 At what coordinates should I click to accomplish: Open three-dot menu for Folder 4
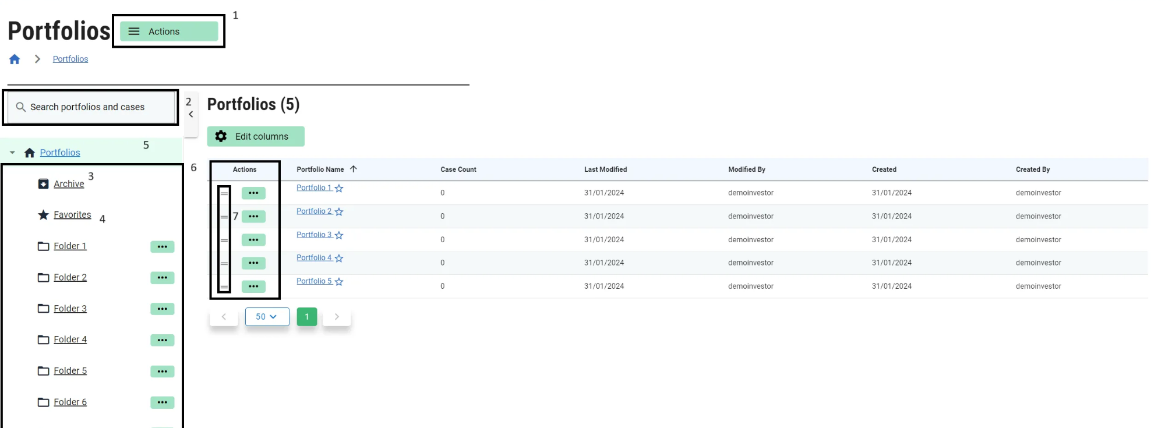click(x=162, y=340)
